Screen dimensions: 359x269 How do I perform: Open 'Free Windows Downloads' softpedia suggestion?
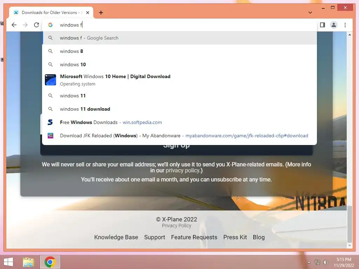point(179,122)
